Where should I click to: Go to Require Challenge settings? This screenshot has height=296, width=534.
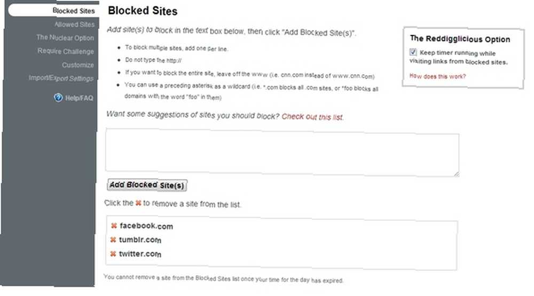65,51
